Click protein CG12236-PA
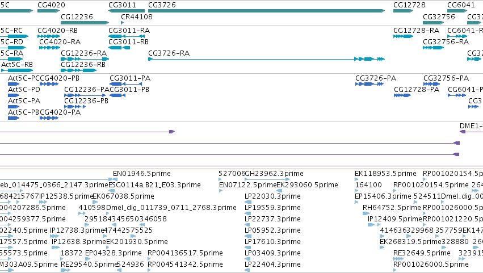This screenshot has width=483, height=273. [87, 89]
